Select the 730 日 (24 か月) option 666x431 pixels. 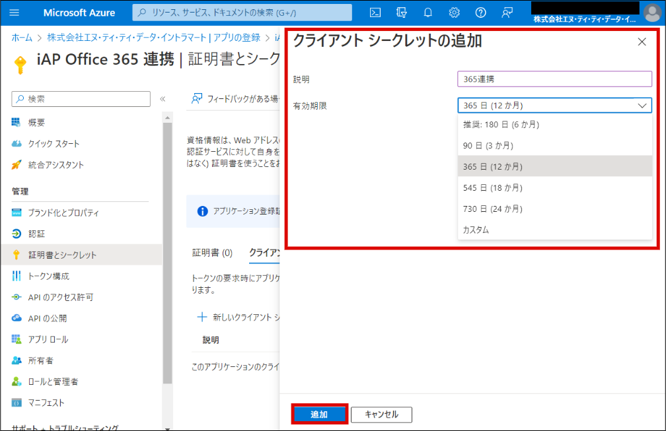(493, 209)
